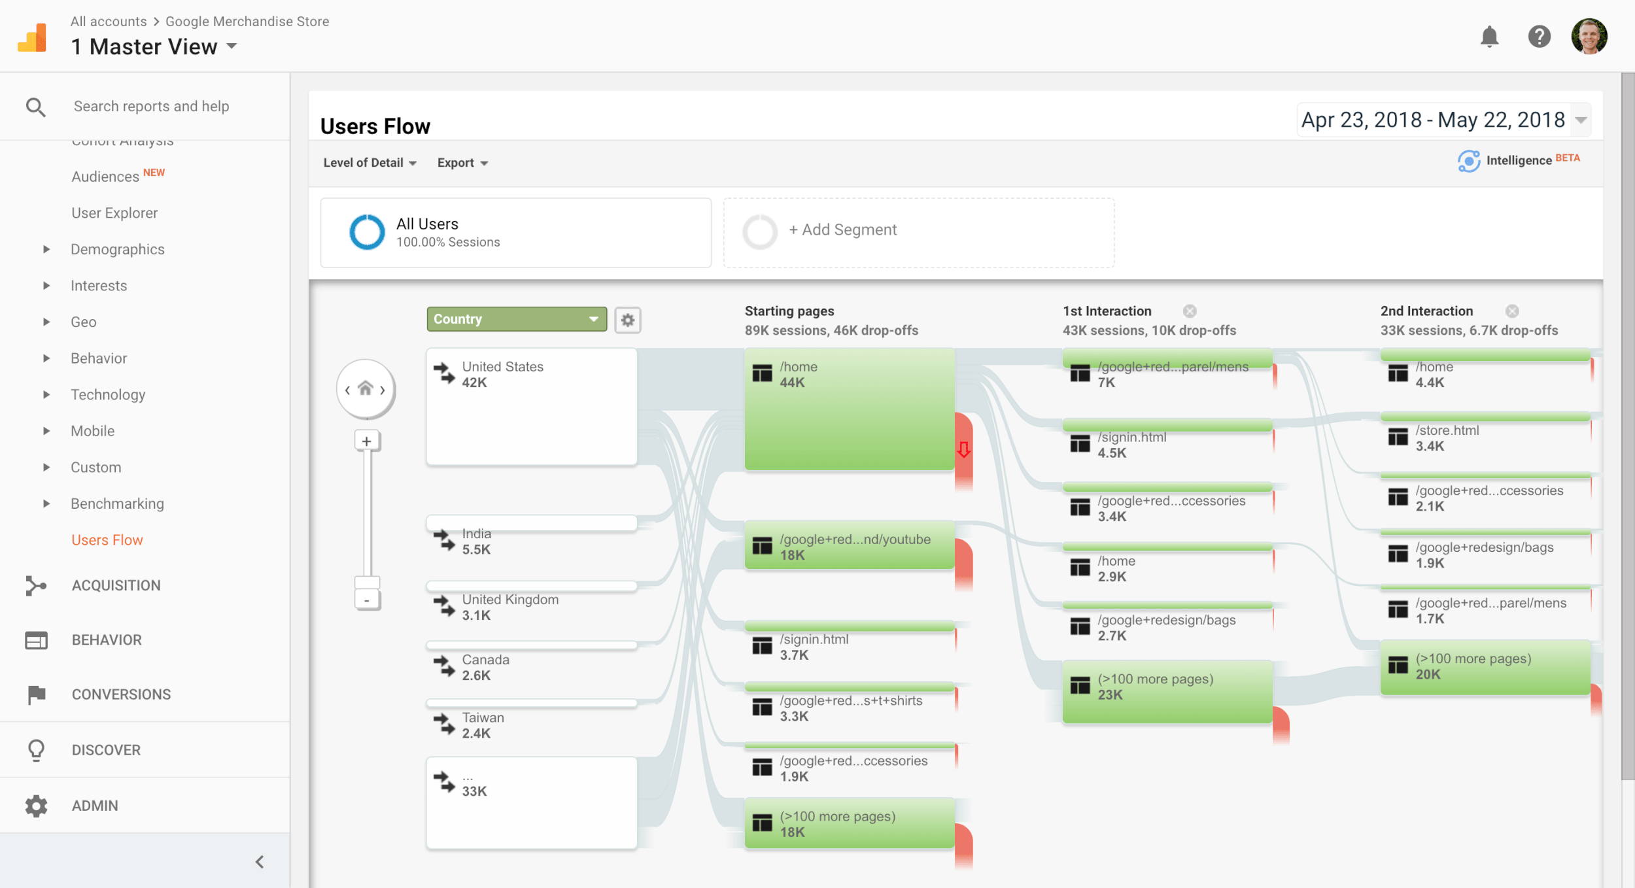This screenshot has width=1635, height=888.
Task: Click the Behavior section icon
Action: coord(37,640)
